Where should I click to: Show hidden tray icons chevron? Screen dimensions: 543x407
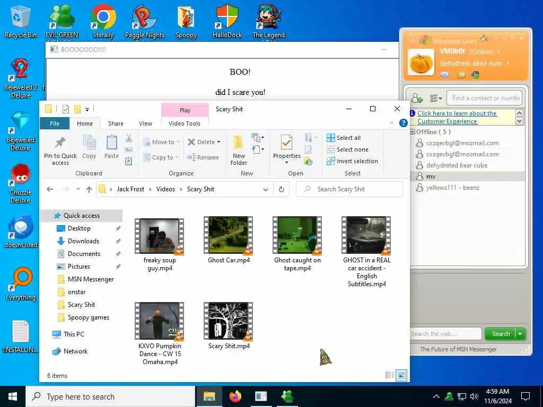point(436,396)
